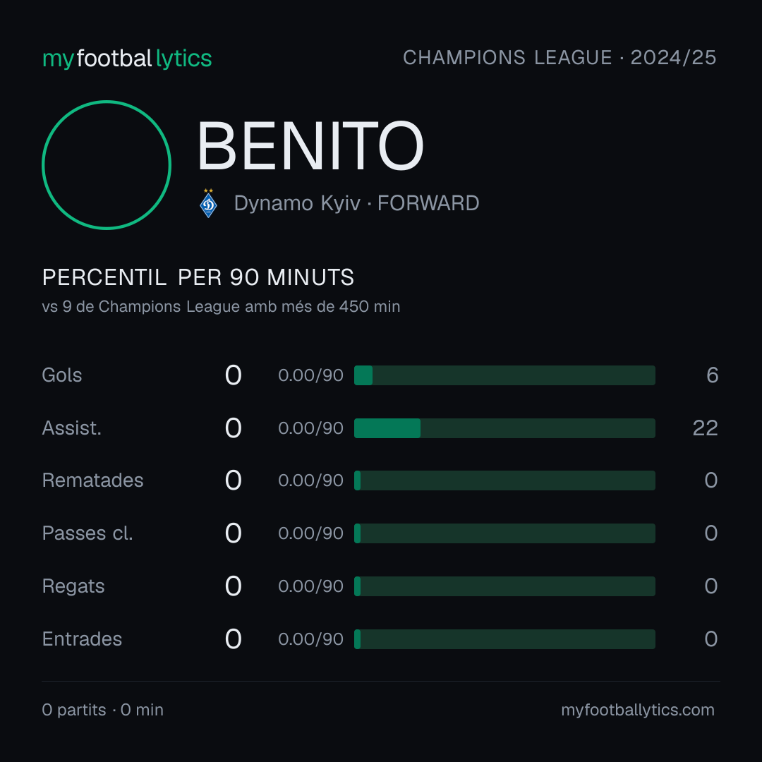The image size is (762, 762).
Task: Click the Assist. percentile value 22
Action: [x=705, y=428]
